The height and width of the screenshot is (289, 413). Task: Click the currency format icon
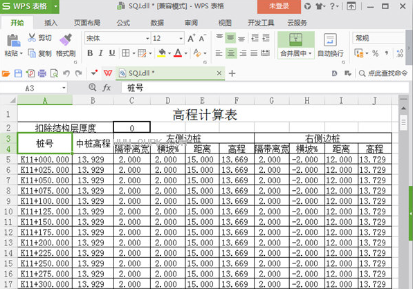tap(359, 53)
